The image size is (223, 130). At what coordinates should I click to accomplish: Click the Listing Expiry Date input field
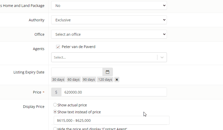(x=77, y=72)
